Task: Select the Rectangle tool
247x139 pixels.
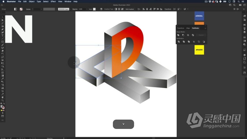Action: [x=3, y=42]
